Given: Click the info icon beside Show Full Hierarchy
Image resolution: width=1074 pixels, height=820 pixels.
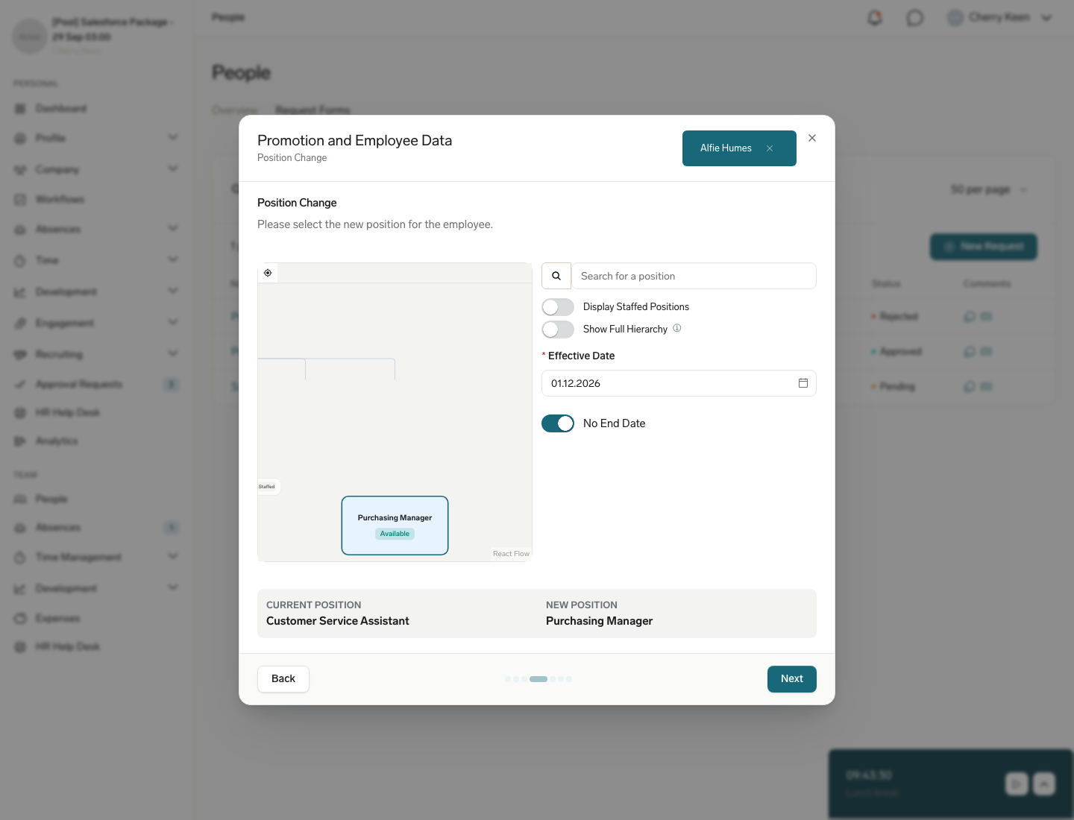Looking at the screenshot, I should [677, 328].
